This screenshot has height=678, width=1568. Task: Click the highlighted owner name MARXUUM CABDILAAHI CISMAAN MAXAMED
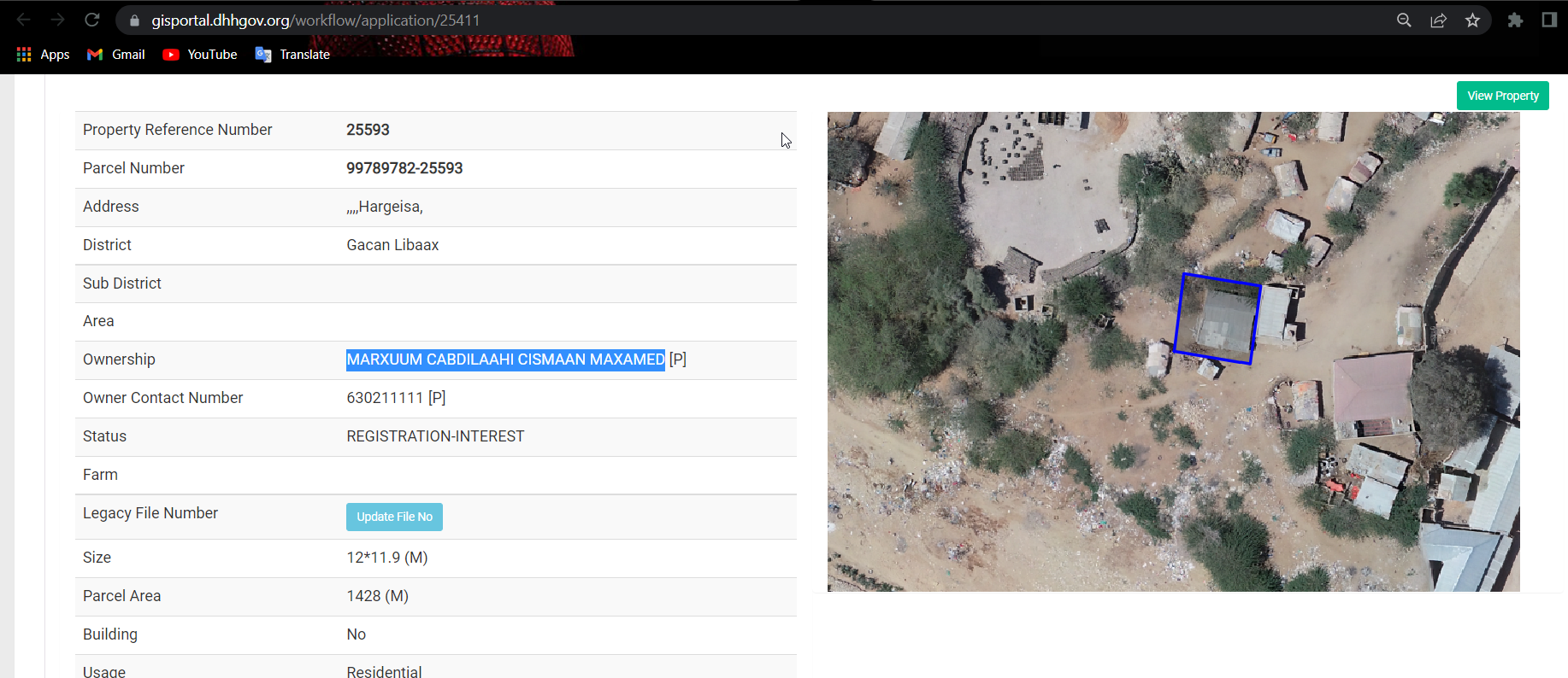pyautogui.click(x=505, y=359)
